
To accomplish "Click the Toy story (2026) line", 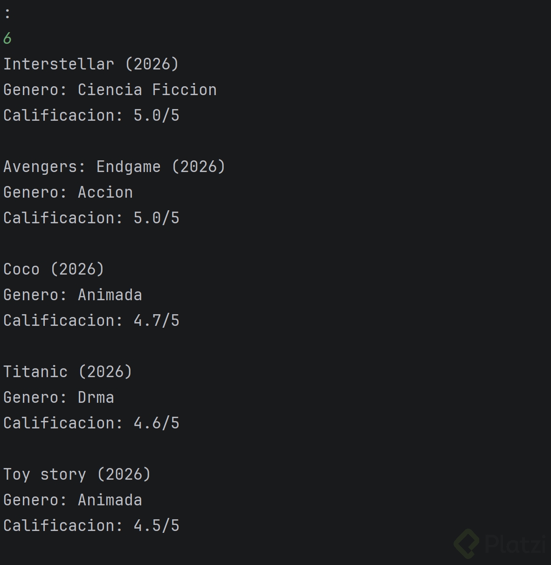I will (77, 474).
